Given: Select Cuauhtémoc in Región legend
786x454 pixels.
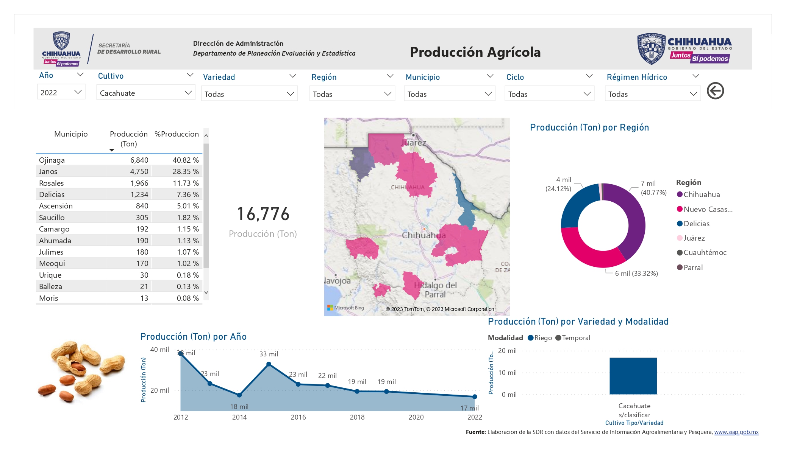Looking at the screenshot, I should (x=702, y=252).
